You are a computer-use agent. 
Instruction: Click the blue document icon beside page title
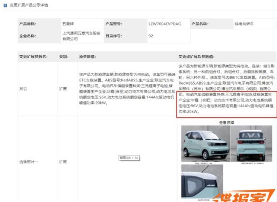pos(5,5)
